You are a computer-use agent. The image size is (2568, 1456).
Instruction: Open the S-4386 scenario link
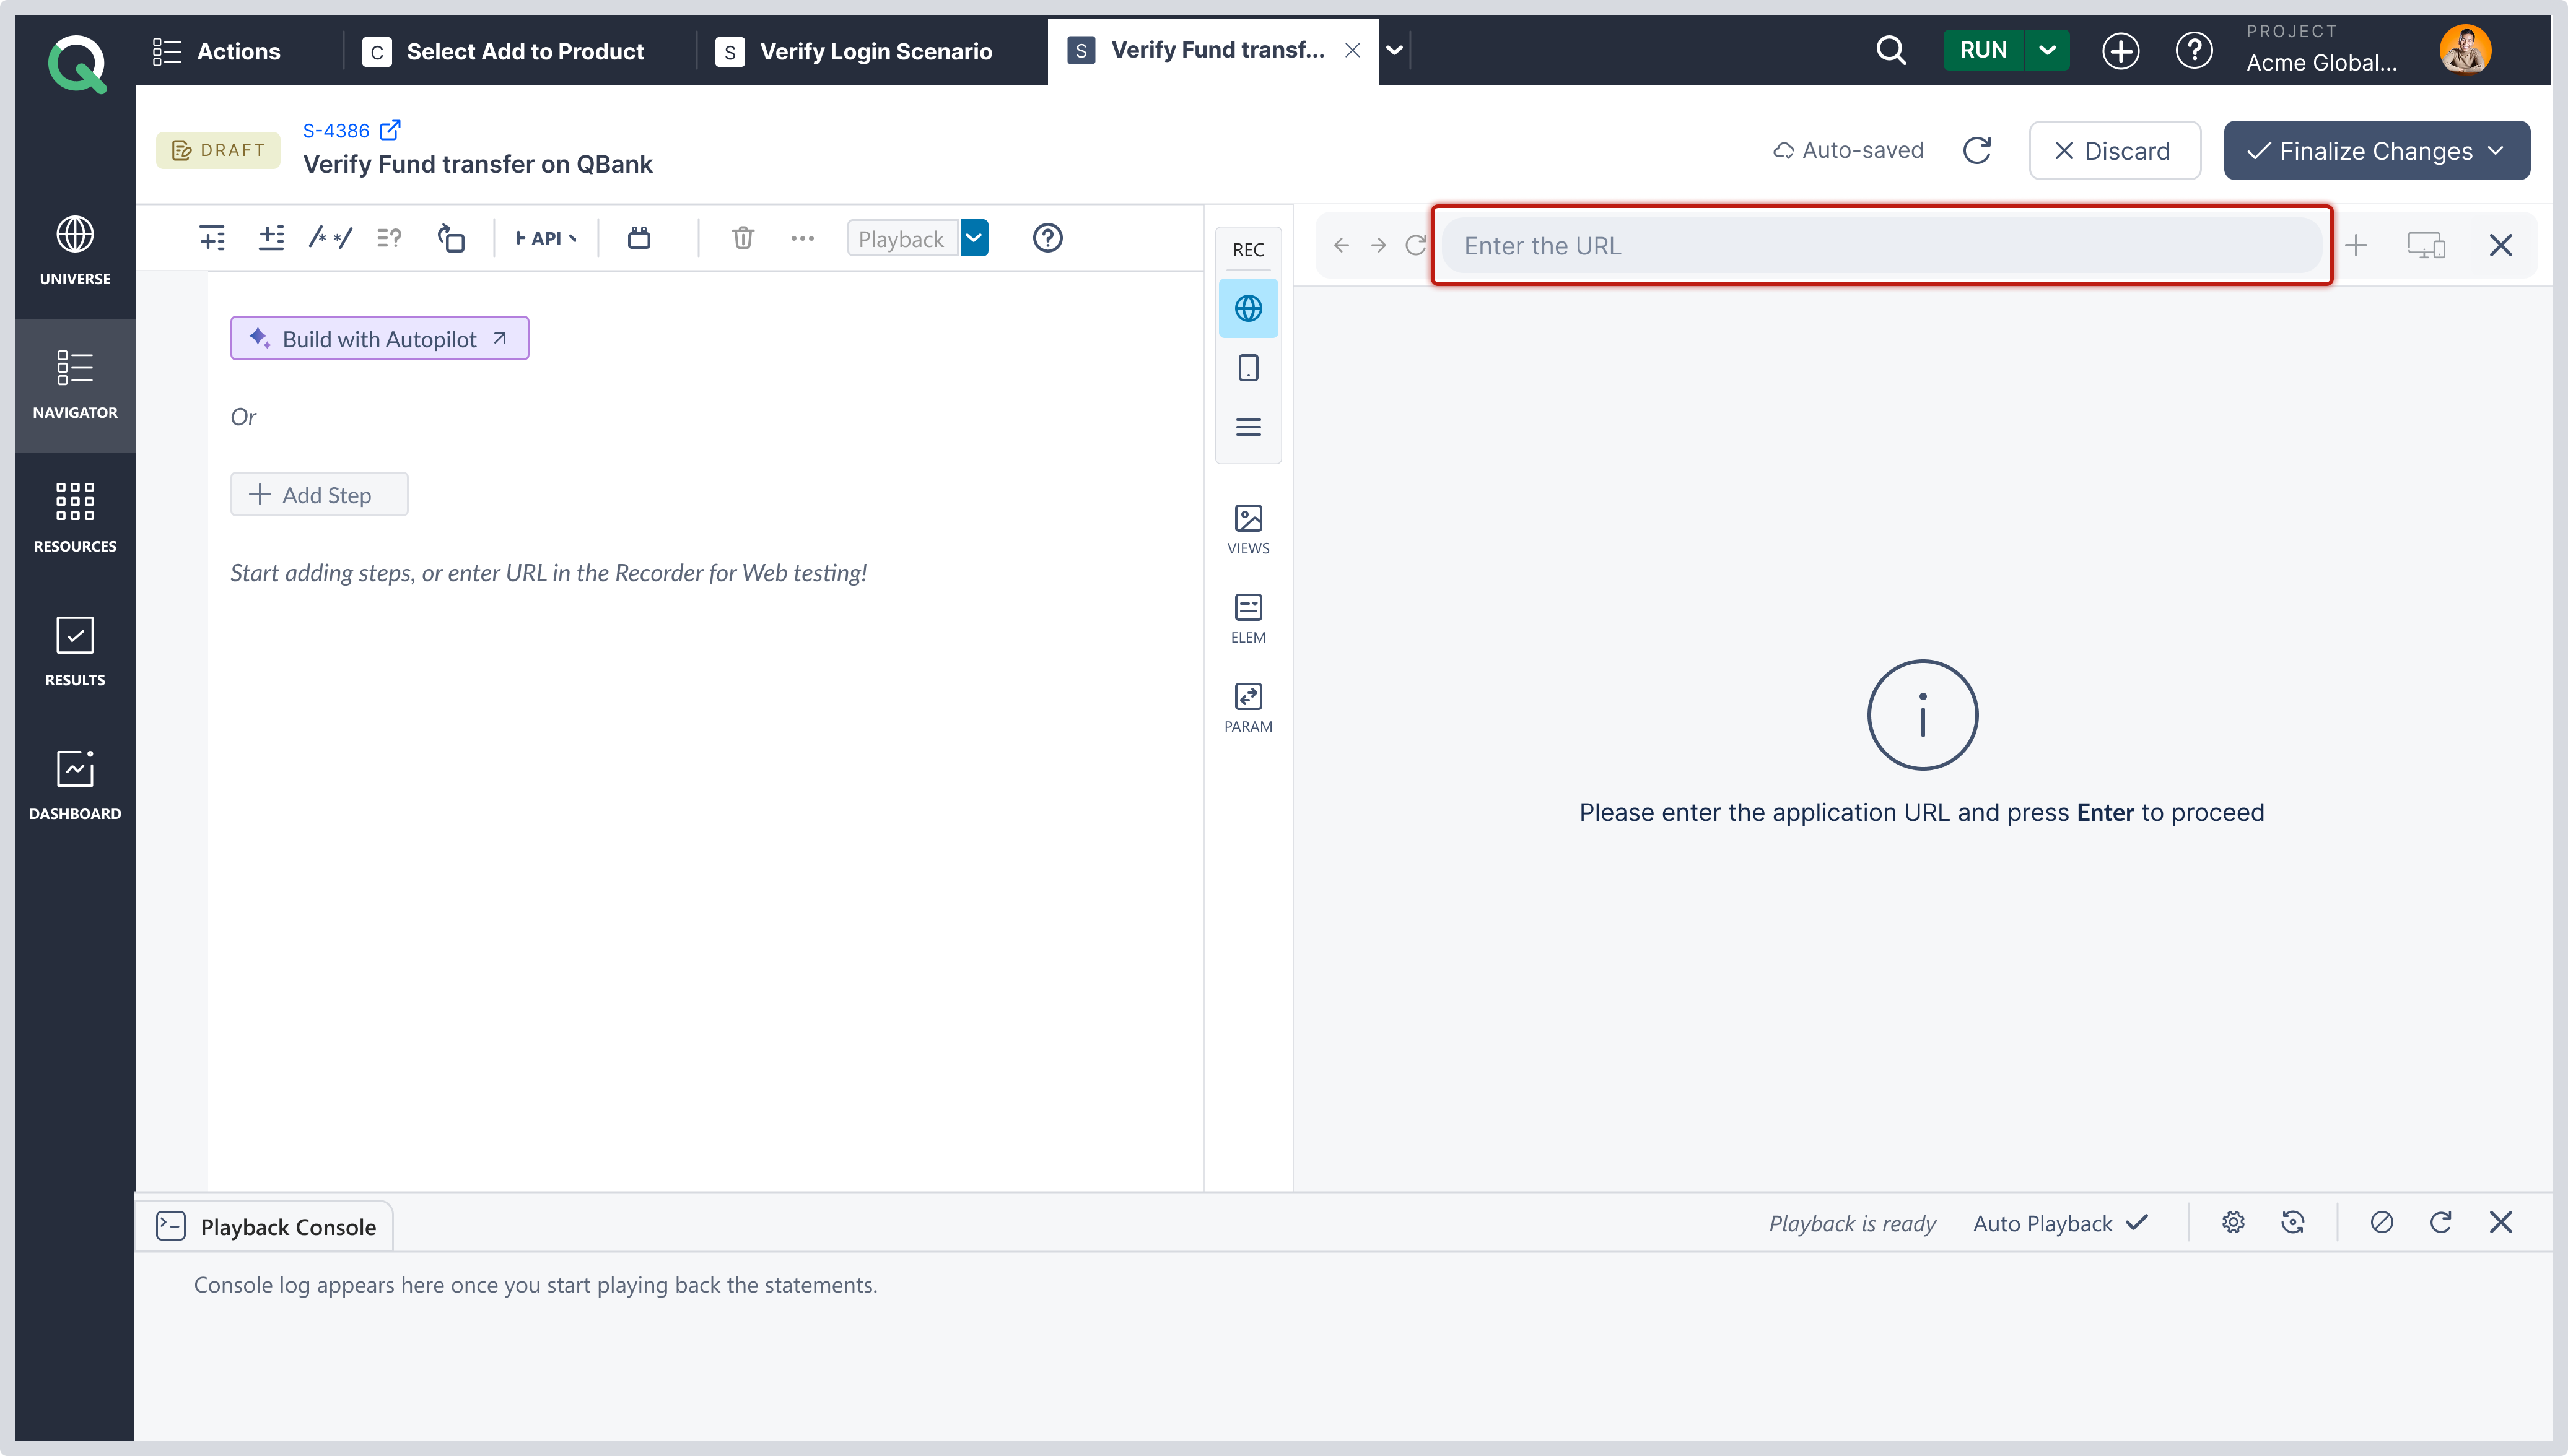point(351,130)
